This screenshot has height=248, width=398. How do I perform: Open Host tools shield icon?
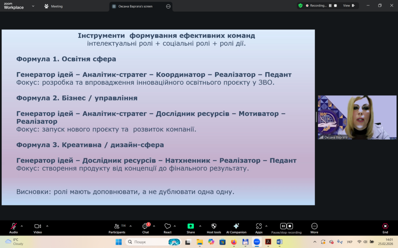(214, 226)
